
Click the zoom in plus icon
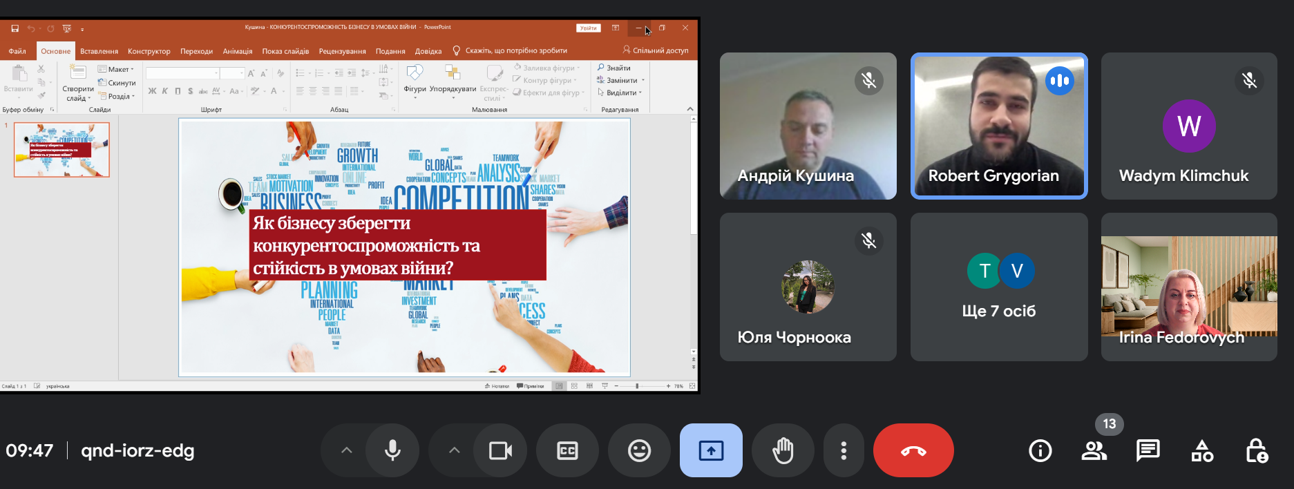(x=668, y=386)
